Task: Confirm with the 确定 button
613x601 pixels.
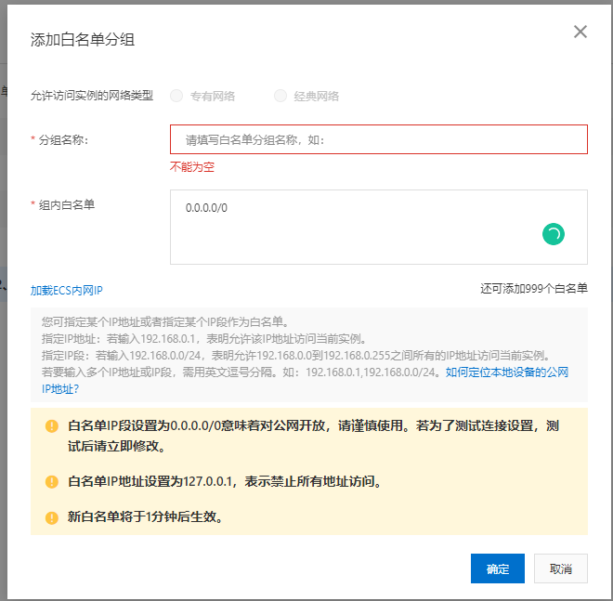Action: click(x=498, y=568)
